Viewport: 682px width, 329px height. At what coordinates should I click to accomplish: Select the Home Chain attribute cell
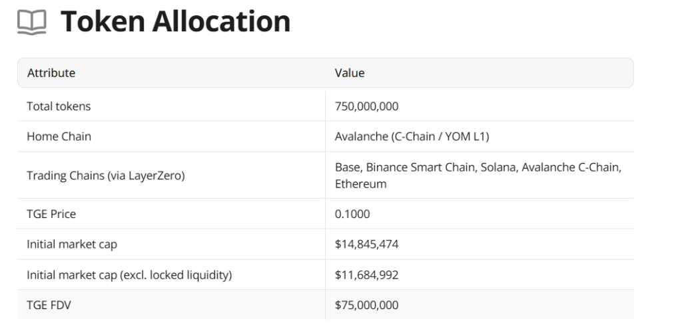tap(59, 136)
